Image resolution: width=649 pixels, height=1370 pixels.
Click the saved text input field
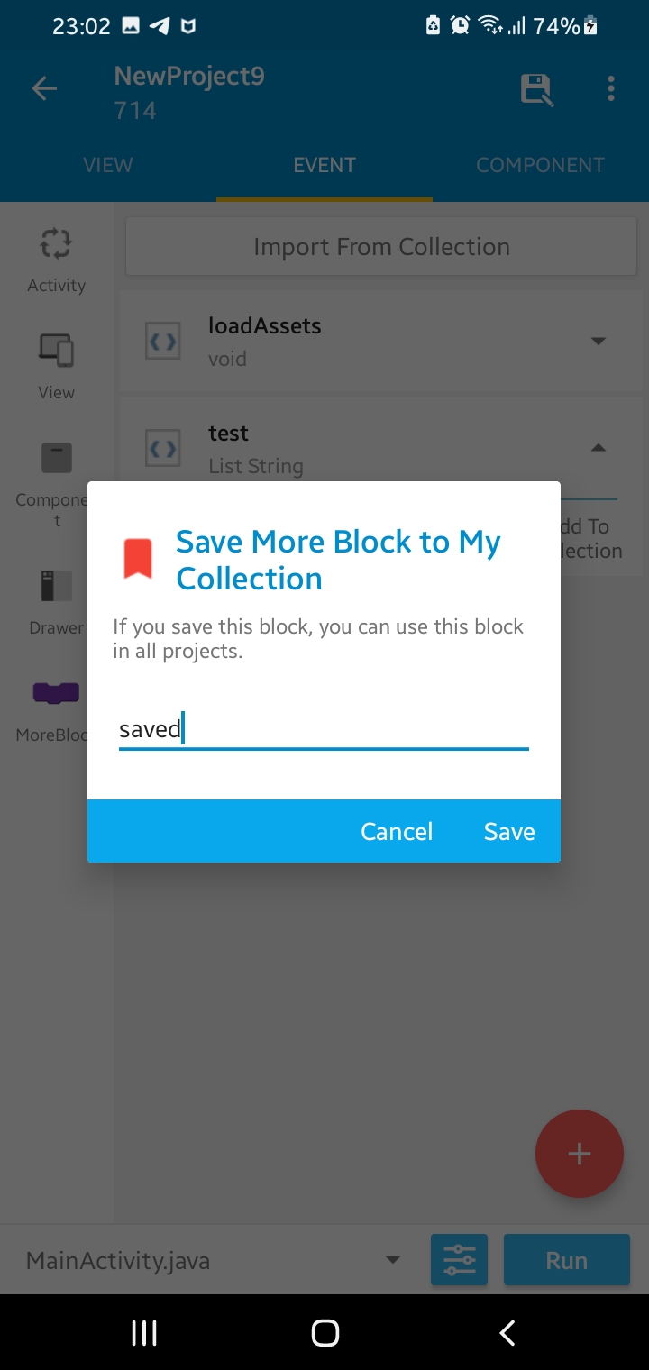click(323, 728)
